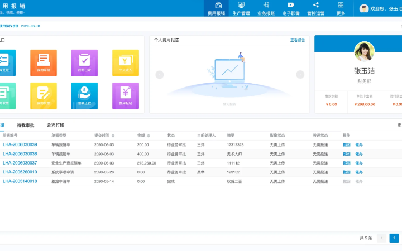Screen dimensions: 402x251
Task: Go to previous slide in 个人费用报告 carousel
Action: pos(160,75)
